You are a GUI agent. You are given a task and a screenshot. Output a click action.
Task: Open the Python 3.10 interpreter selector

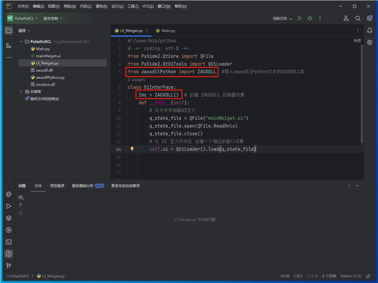click(x=351, y=276)
